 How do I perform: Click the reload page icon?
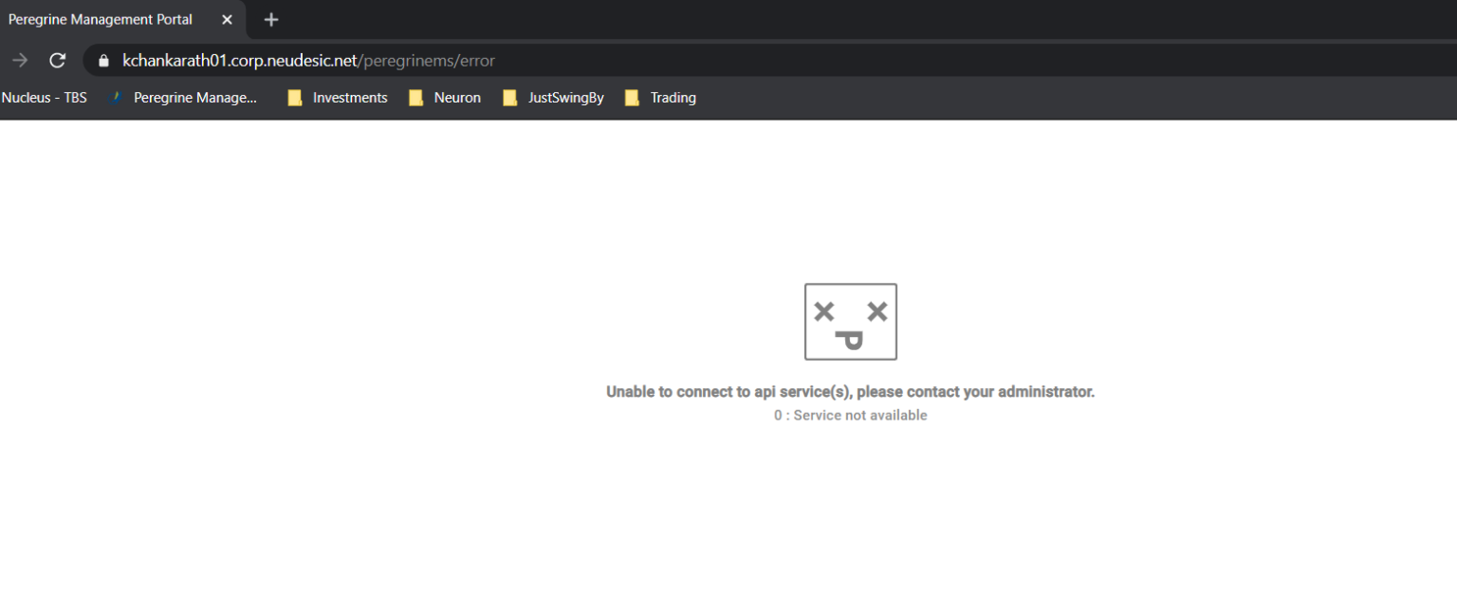57,60
